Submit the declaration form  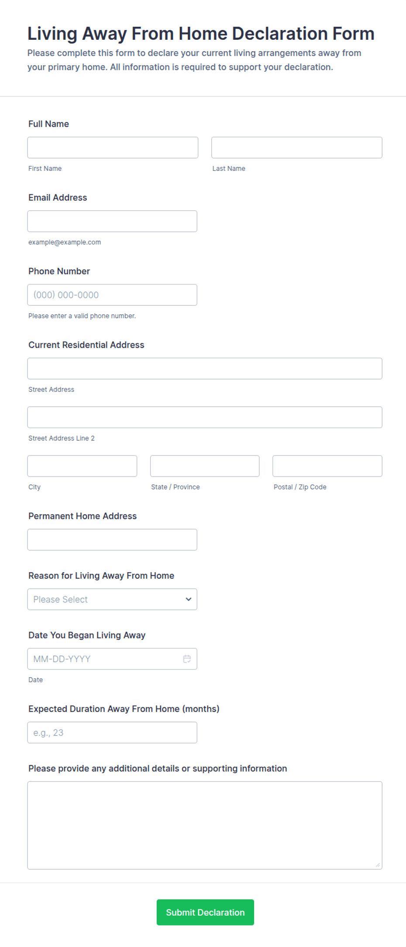205,912
